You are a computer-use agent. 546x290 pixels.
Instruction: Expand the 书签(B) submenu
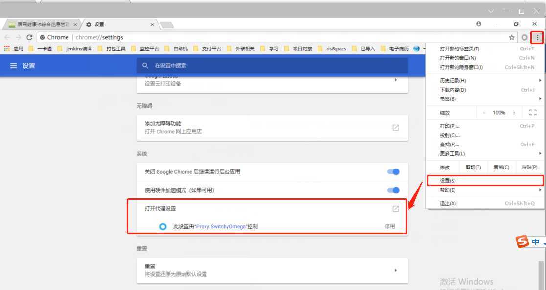pos(484,99)
